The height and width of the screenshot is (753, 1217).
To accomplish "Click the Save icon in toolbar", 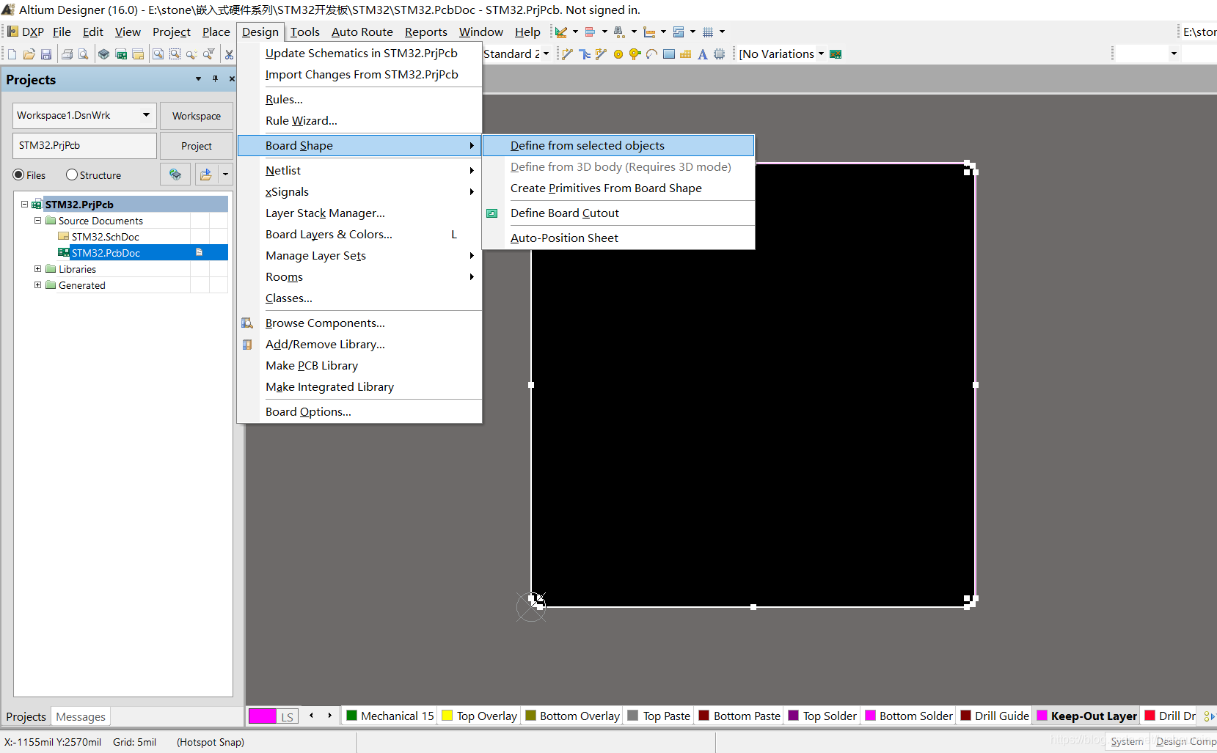I will [x=45, y=54].
